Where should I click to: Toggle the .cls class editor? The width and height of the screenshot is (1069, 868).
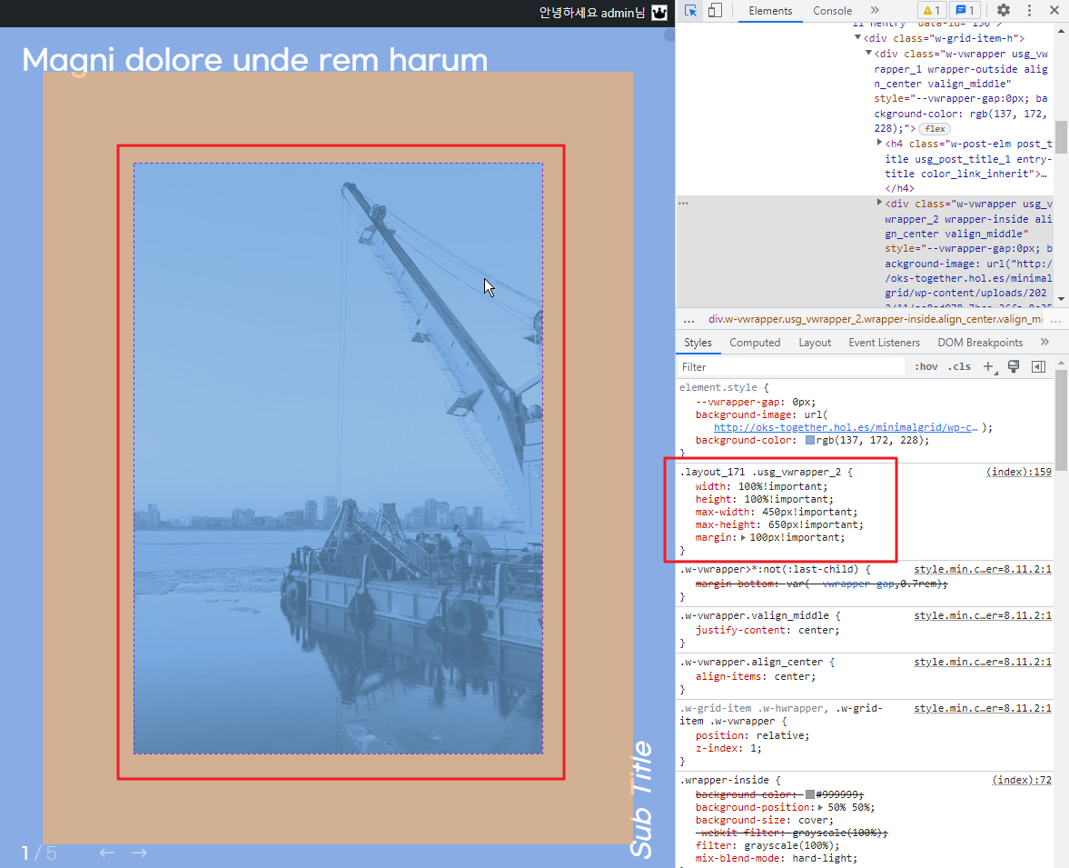click(959, 366)
